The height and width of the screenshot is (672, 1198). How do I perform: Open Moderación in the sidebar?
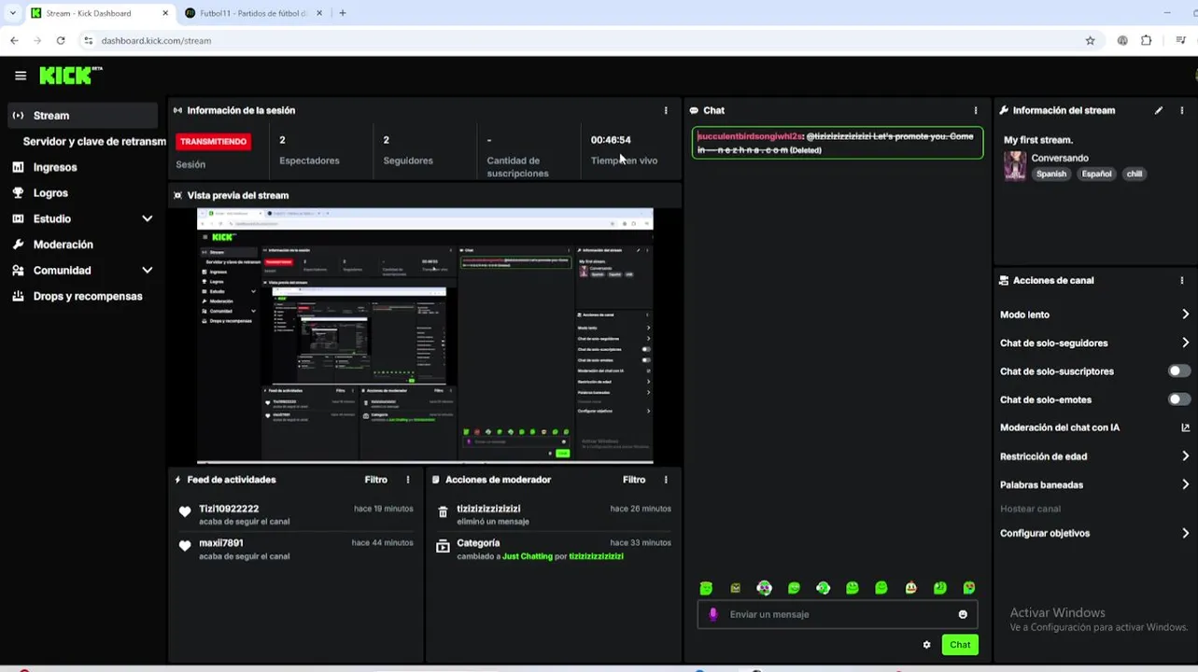click(63, 245)
